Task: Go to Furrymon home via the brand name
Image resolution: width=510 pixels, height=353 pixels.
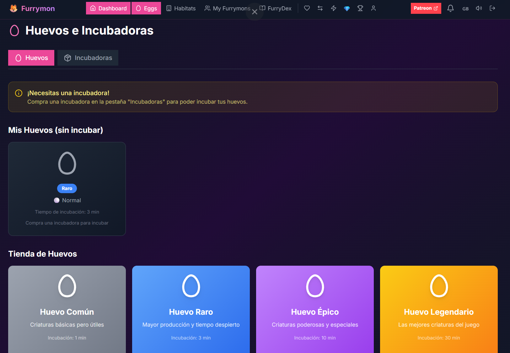Action: pyautogui.click(x=38, y=8)
